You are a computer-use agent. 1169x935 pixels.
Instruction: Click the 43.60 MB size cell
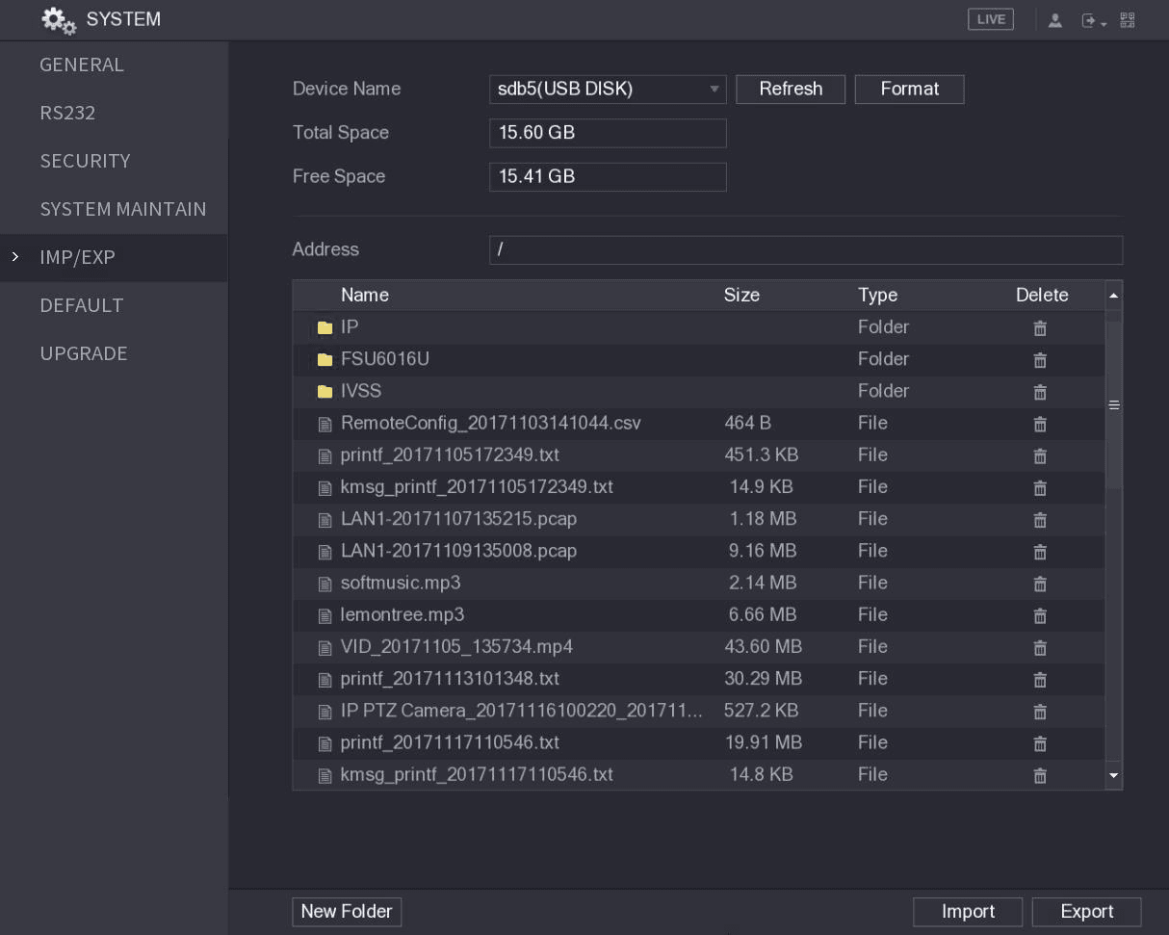764,646
